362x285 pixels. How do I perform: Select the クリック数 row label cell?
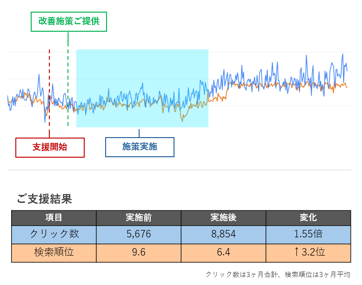point(54,235)
